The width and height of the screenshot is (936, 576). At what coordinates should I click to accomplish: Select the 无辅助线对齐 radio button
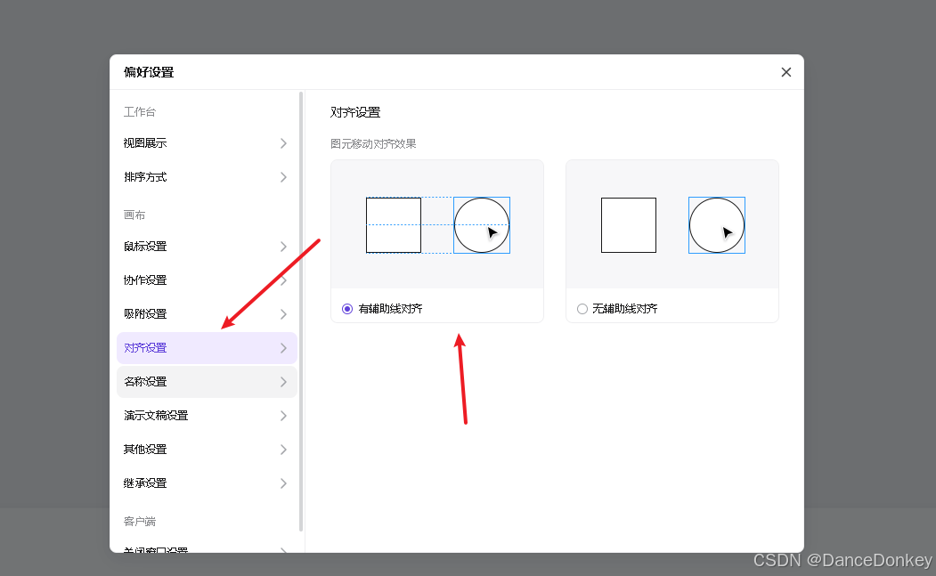[582, 309]
